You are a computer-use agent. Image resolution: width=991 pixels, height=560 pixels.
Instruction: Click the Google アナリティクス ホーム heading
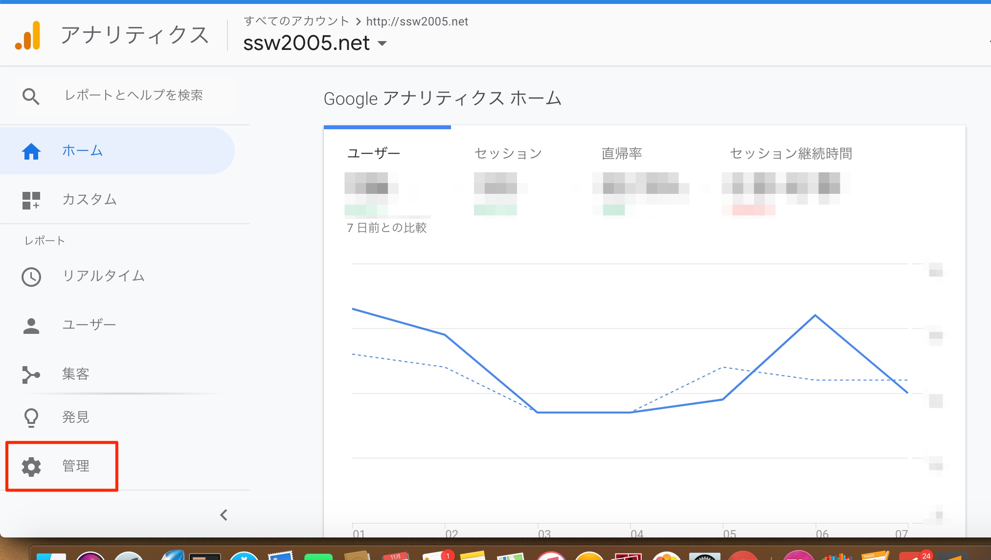click(443, 98)
